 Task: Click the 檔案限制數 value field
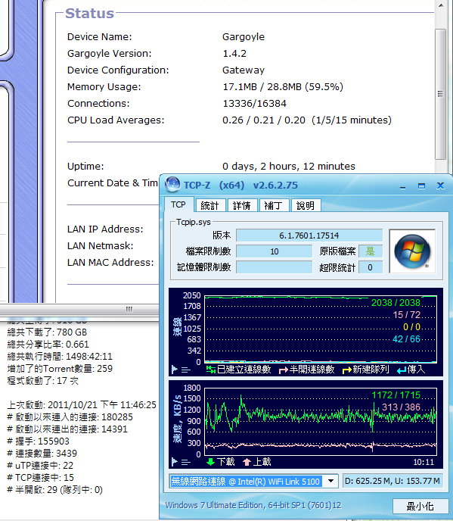coord(274,251)
